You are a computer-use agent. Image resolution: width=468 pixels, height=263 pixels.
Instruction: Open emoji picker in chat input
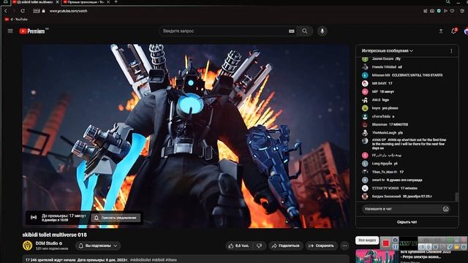(445, 209)
